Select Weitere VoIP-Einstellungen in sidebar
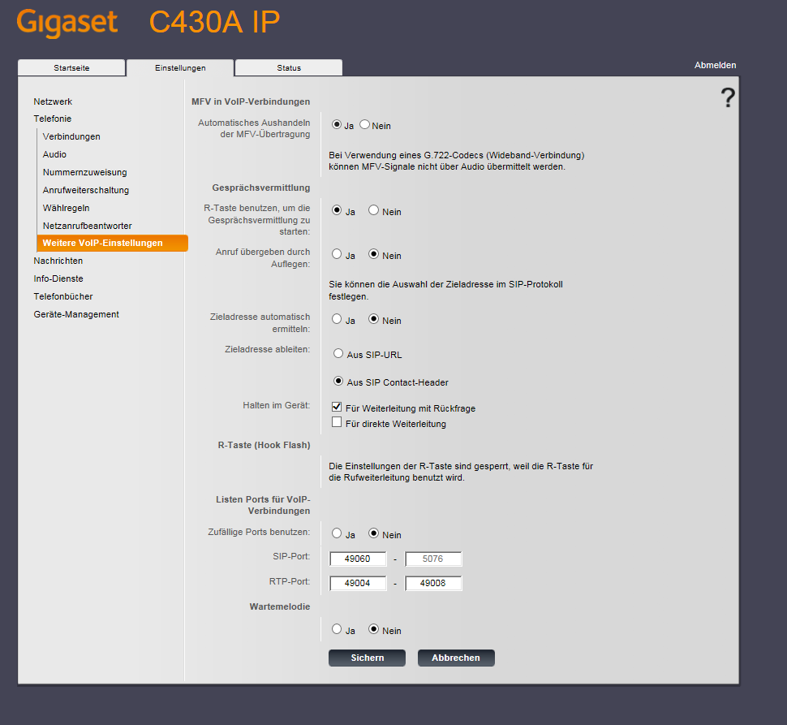The height and width of the screenshot is (725, 787). click(113, 243)
